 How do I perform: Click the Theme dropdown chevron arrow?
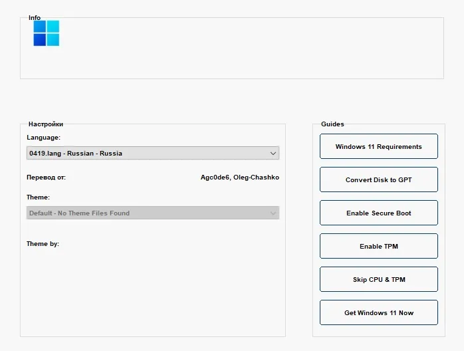click(x=273, y=213)
